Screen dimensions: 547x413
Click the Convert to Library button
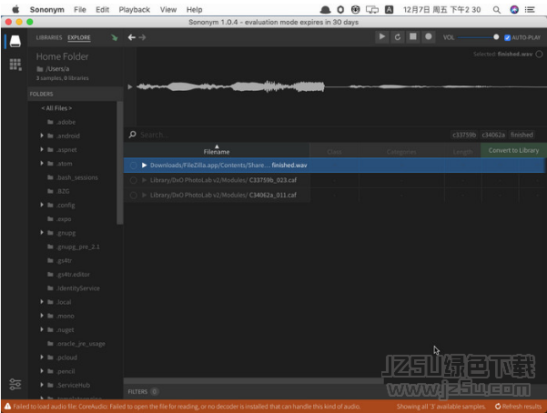(513, 150)
